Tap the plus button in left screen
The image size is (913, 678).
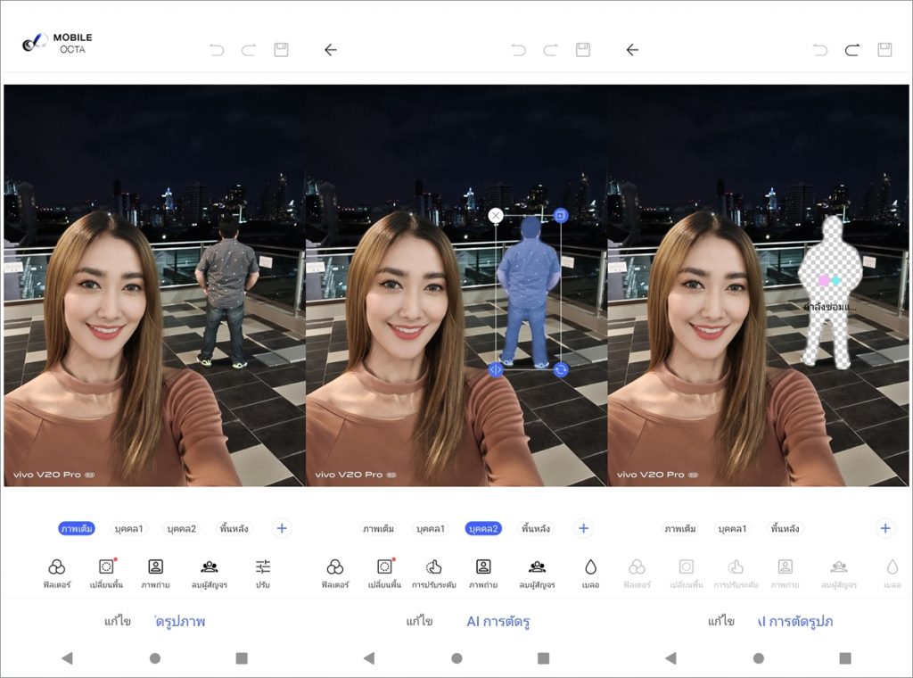click(282, 528)
